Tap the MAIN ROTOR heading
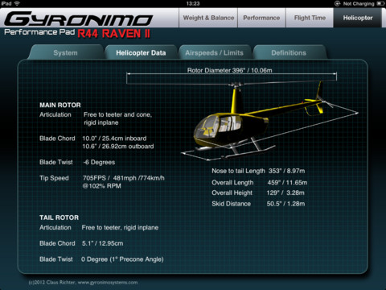This screenshot has height=290, width=386. [60, 105]
